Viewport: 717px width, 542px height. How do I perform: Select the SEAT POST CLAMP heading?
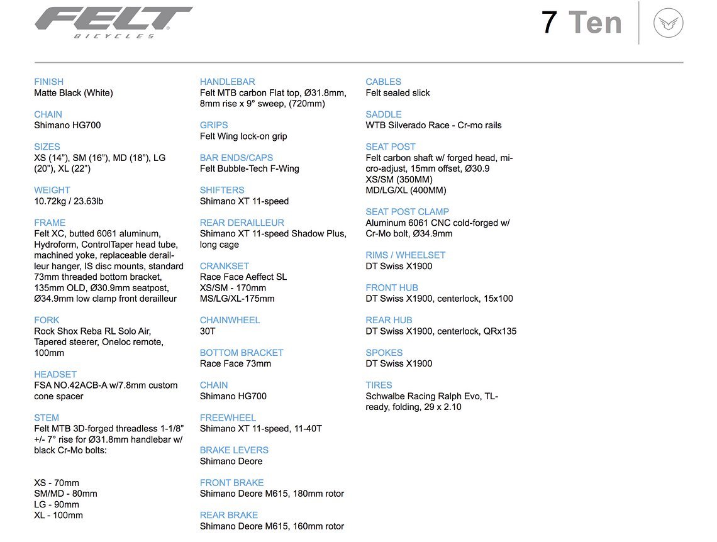pyautogui.click(x=408, y=212)
